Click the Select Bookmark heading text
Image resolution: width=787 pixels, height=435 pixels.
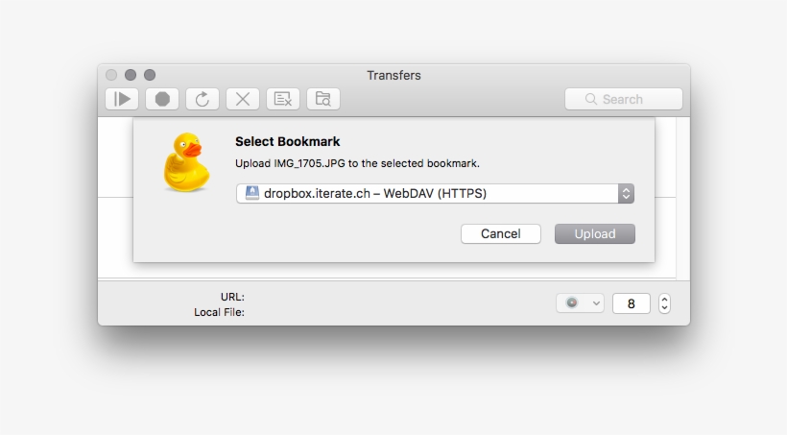287,141
